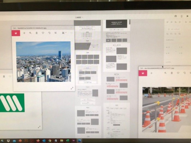Click the add (+) icon in traffic cone window
This screenshot has width=191, height=143.
[151, 73]
